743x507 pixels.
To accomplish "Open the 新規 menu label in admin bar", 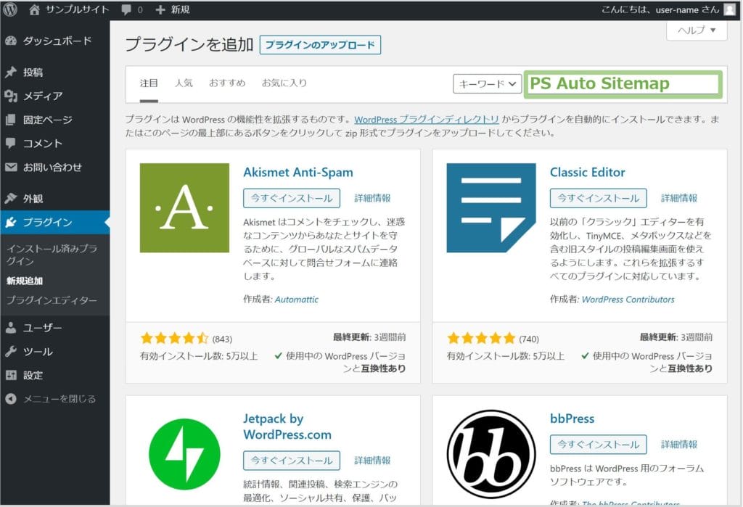I will pyautogui.click(x=181, y=9).
